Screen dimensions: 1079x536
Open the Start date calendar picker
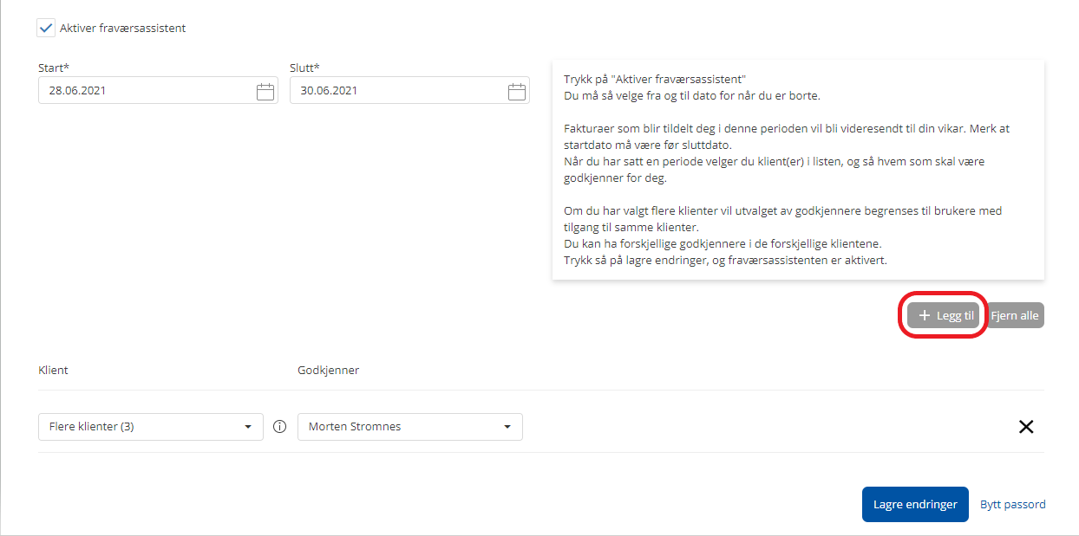pyautogui.click(x=265, y=91)
